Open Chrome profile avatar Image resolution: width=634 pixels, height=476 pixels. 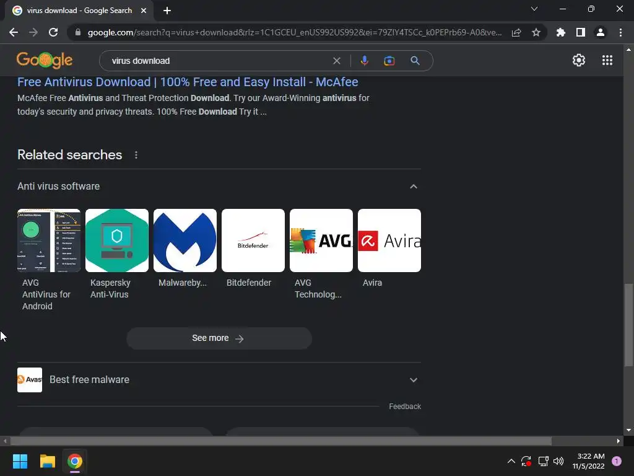(x=601, y=32)
